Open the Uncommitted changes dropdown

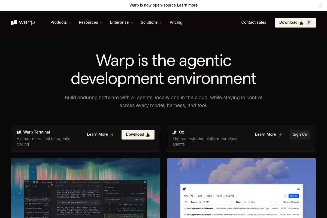click(114, 193)
